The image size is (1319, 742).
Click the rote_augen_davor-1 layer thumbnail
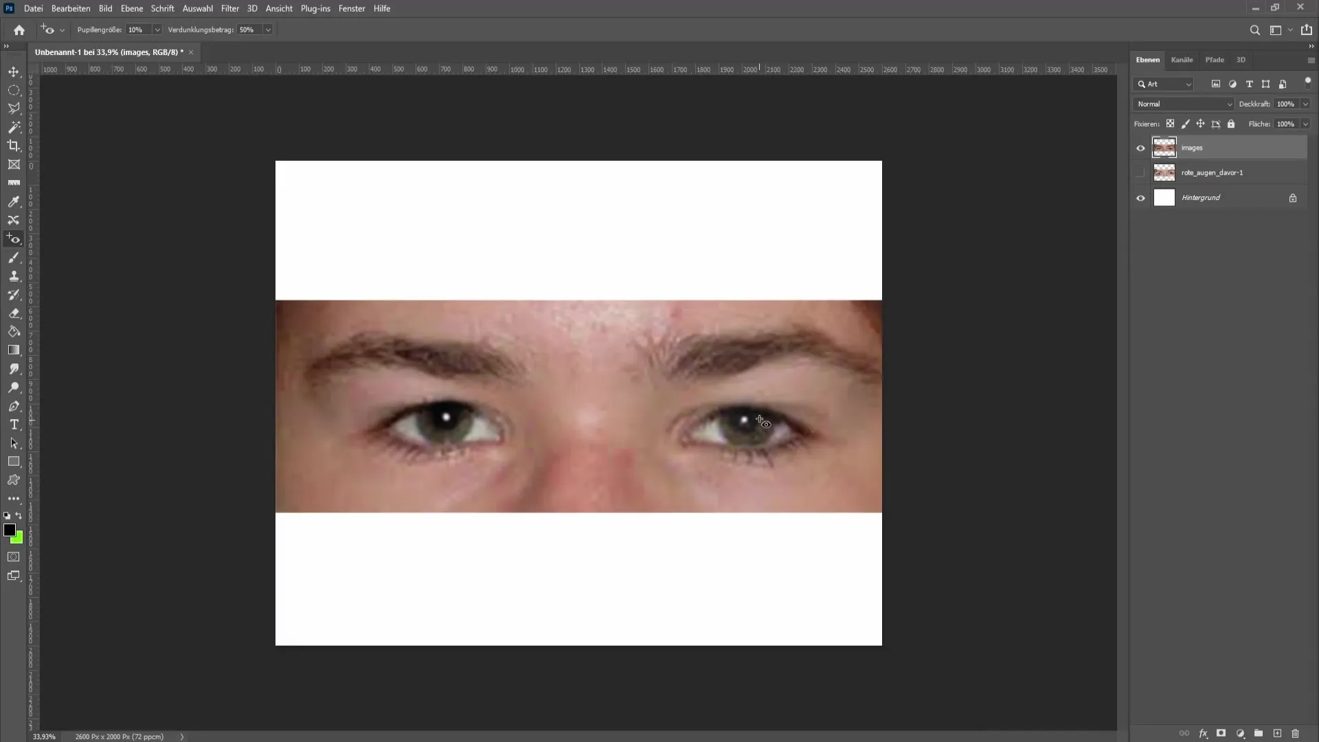click(x=1166, y=172)
